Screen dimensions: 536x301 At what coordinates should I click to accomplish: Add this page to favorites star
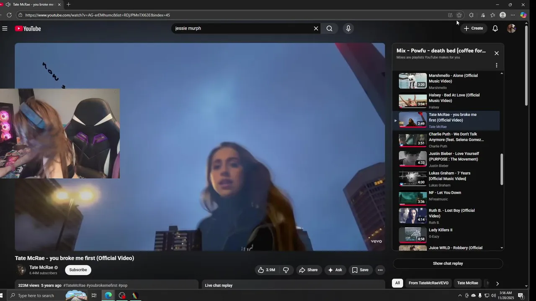[x=459, y=15]
